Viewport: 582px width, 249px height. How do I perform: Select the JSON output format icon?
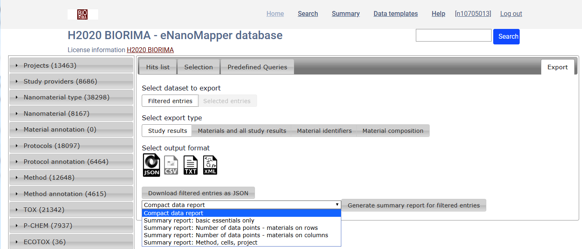[151, 165]
